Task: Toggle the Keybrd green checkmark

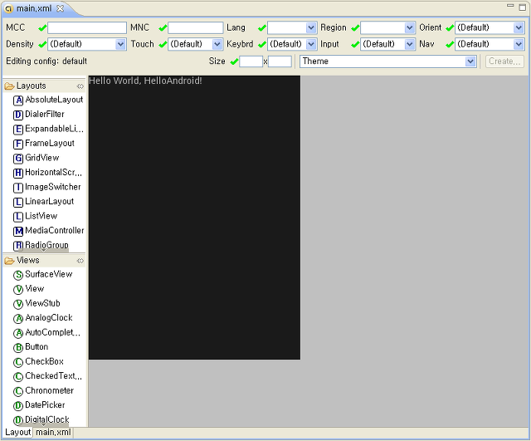Action: (x=262, y=44)
